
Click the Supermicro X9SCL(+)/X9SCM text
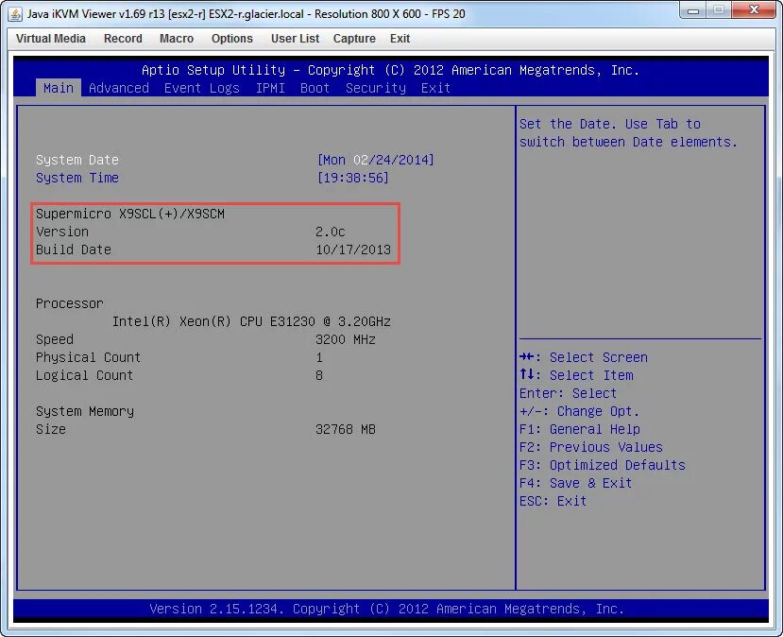pyautogui.click(x=130, y=214)
